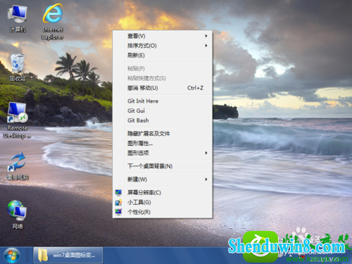Switch to win7桌面图标变... taskbar window
The image size is (352, 264).
tap(68, 256)
